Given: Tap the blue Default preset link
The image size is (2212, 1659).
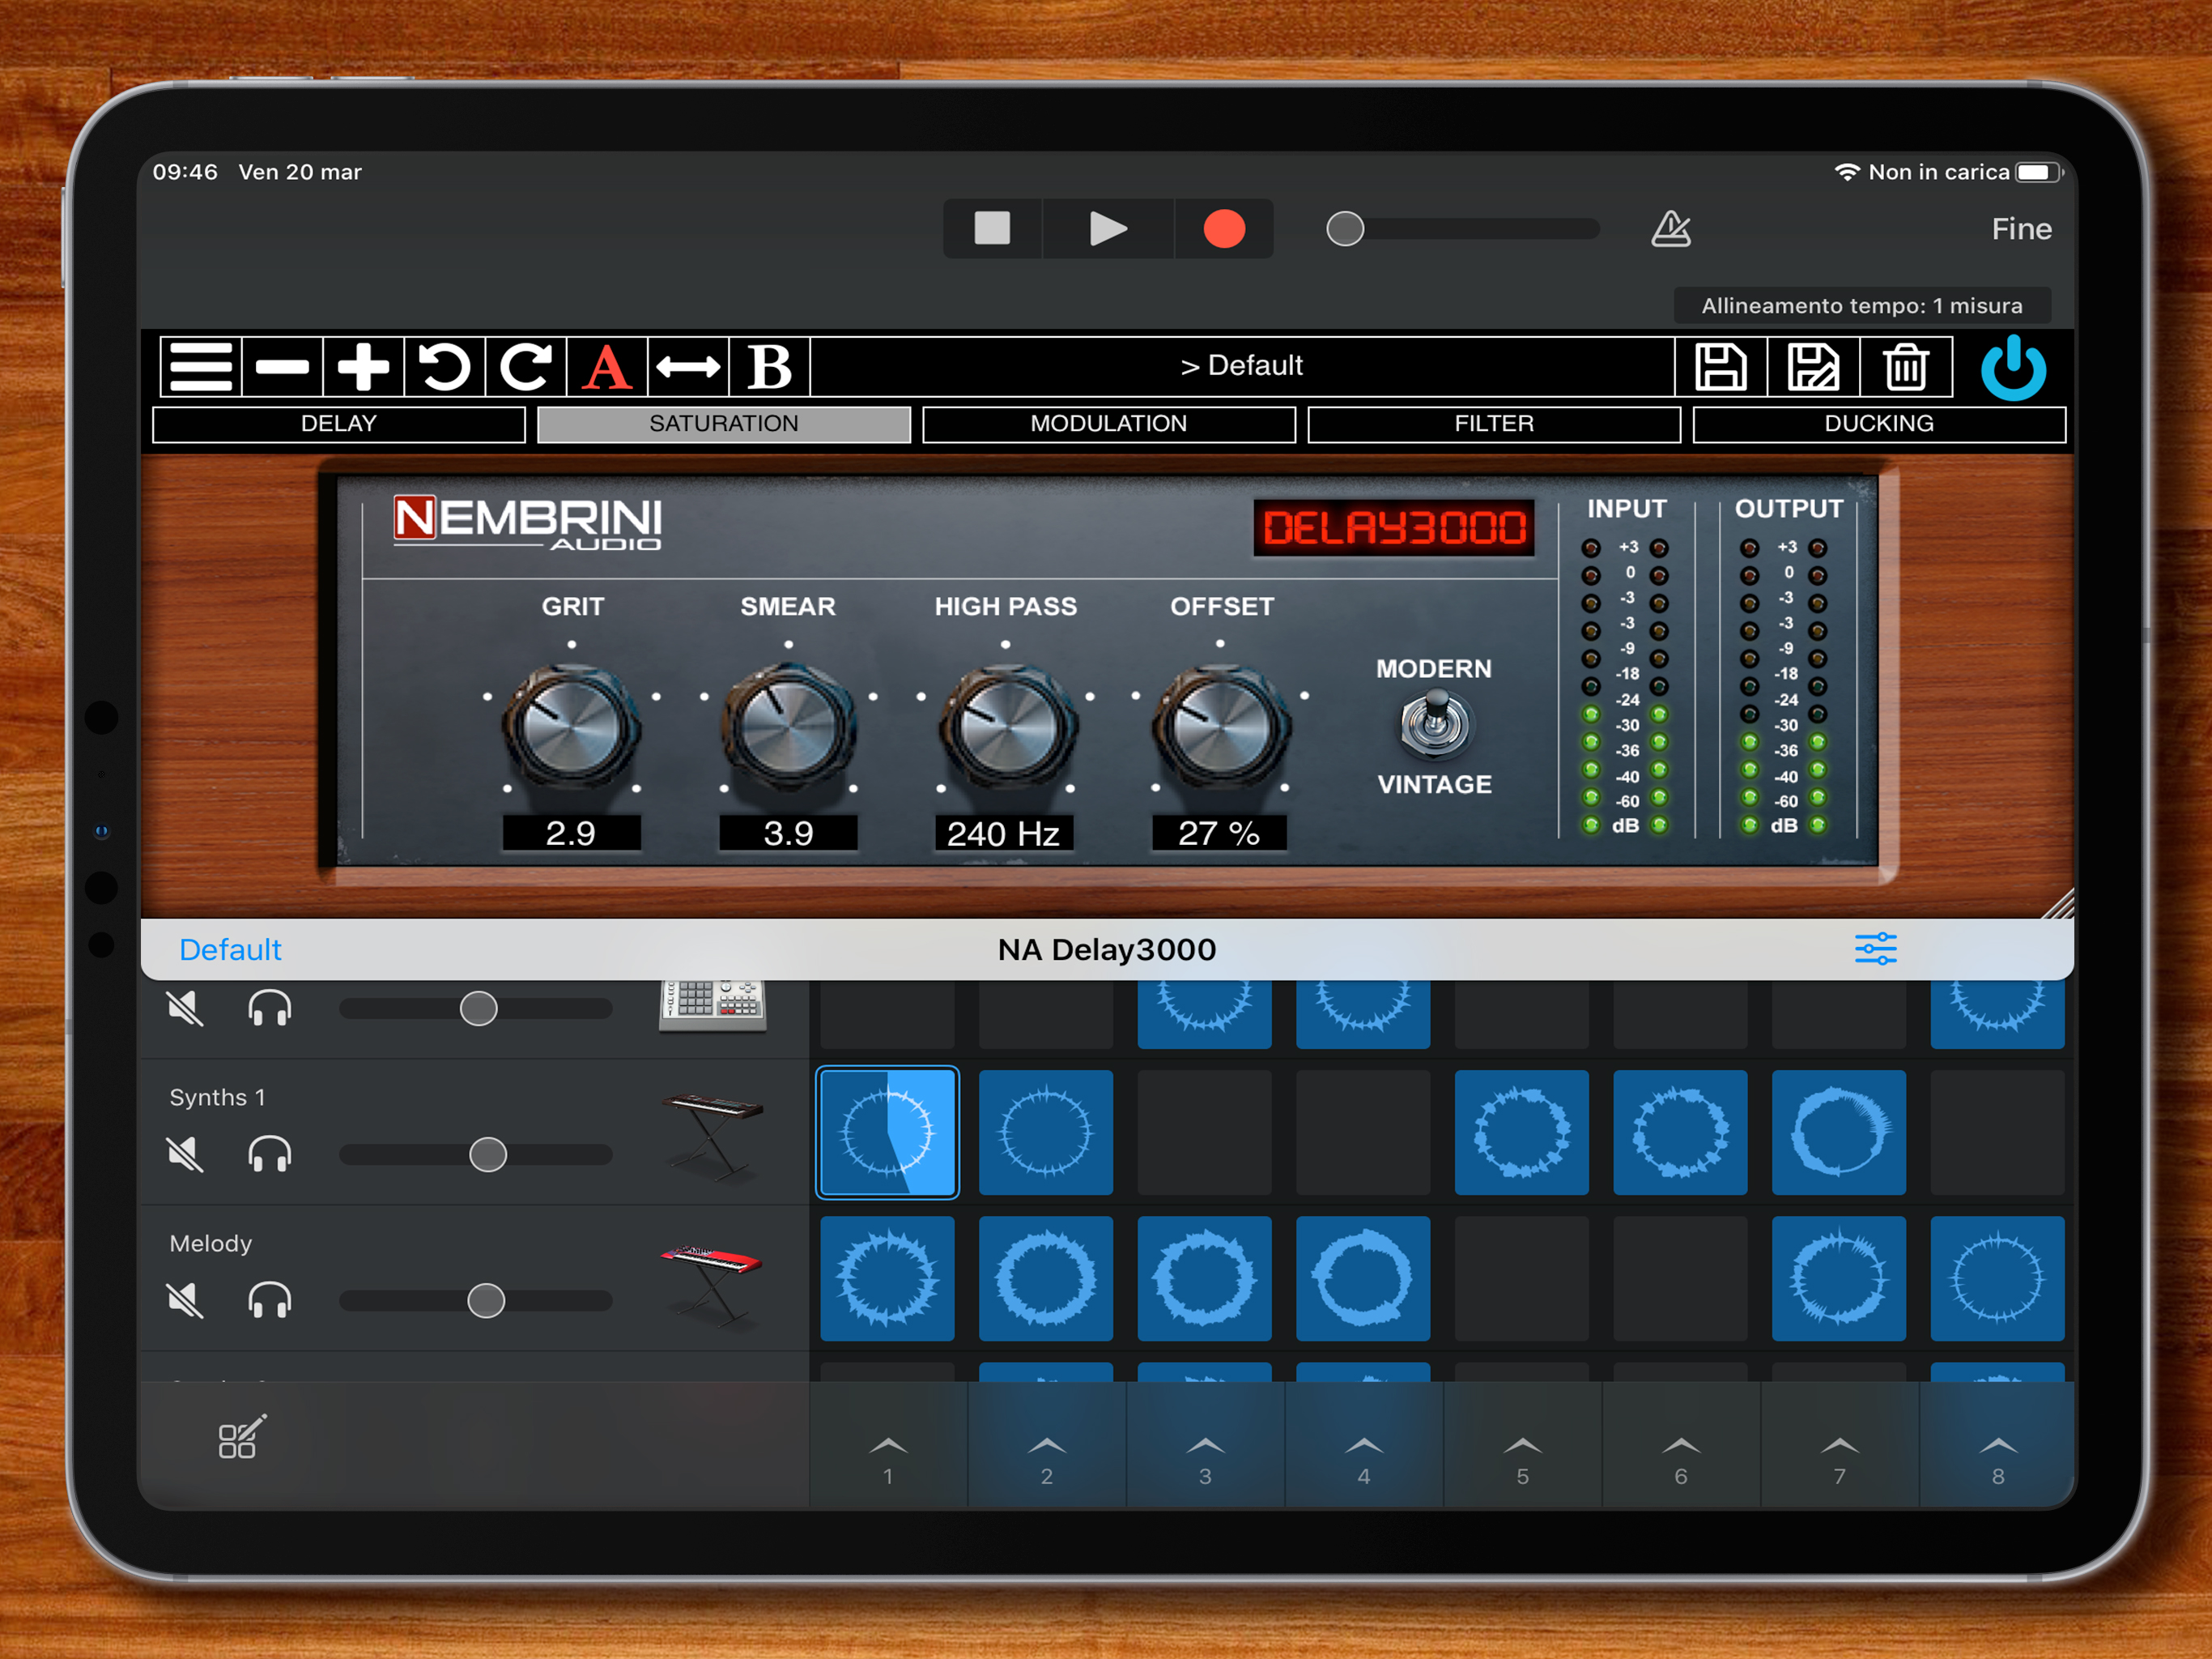Looking at the screenshot, I should [x=230, y=949].
